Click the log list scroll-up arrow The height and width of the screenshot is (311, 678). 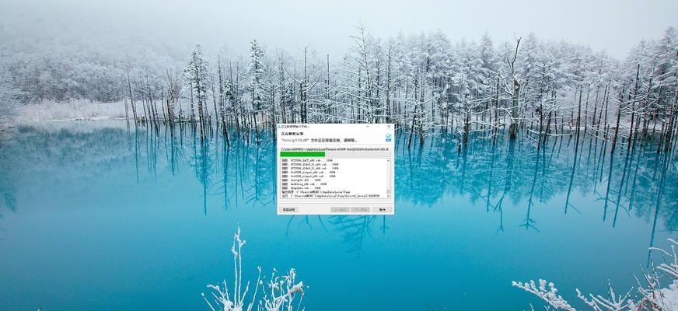point(388,160)
